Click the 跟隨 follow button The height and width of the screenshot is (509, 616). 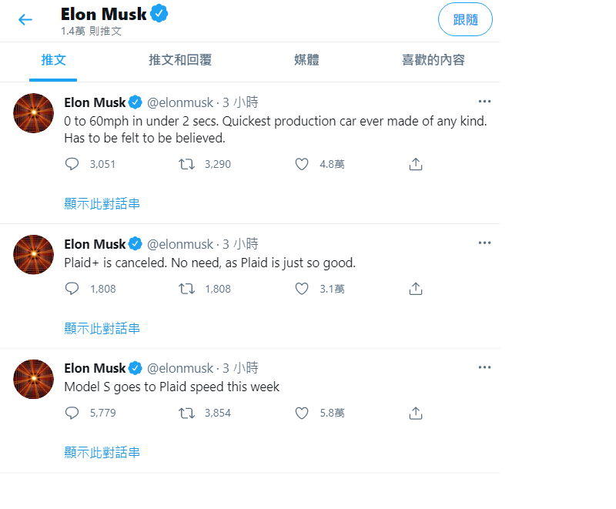(465, 20)
